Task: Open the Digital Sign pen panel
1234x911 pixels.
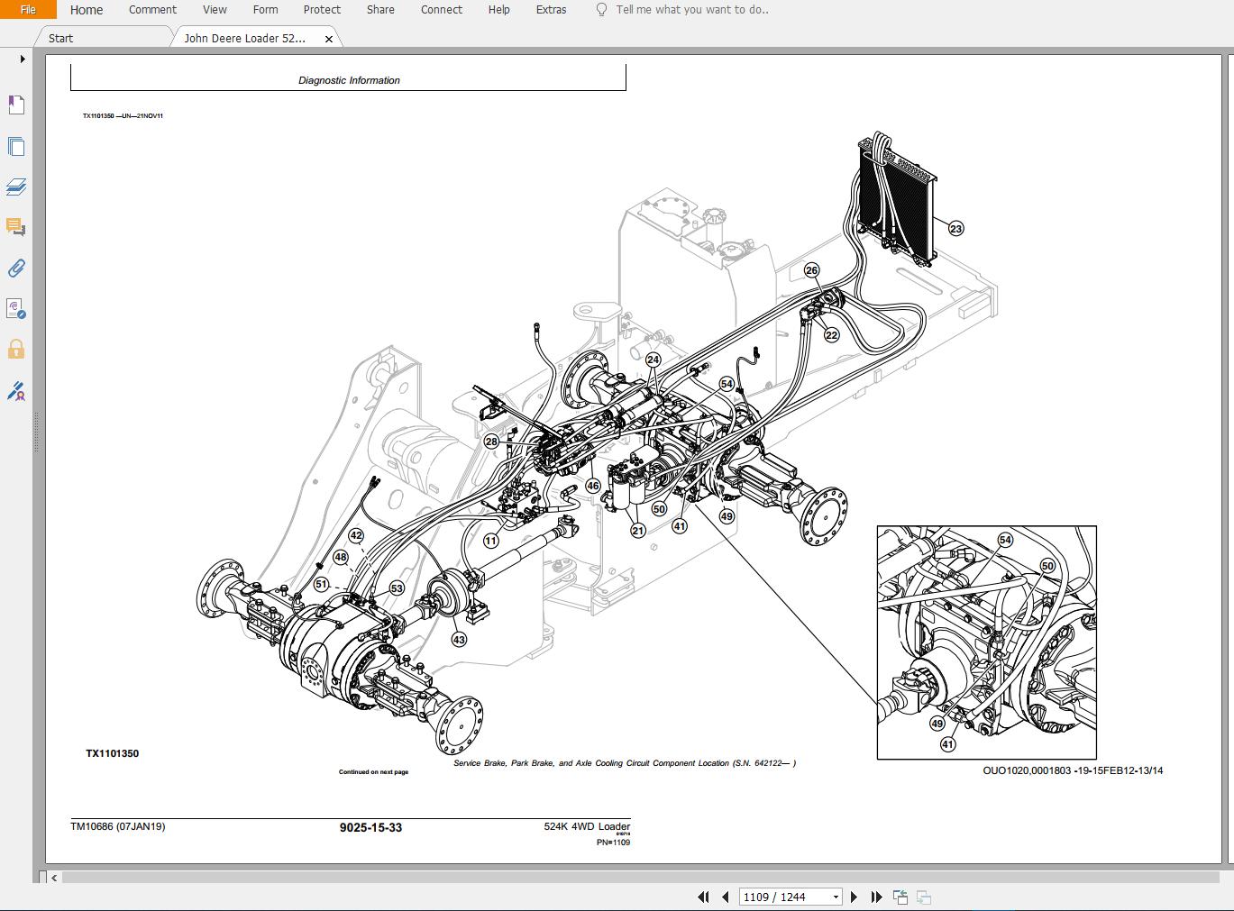Action: point(16,391)
